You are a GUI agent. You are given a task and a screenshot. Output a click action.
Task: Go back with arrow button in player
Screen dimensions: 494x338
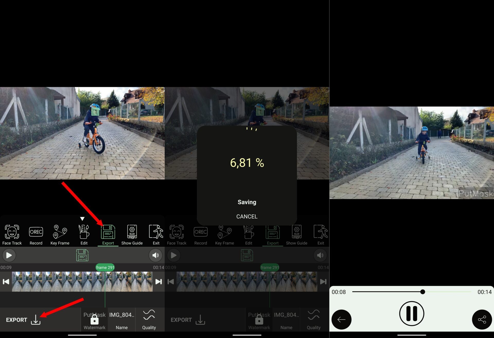coord(341,320)
